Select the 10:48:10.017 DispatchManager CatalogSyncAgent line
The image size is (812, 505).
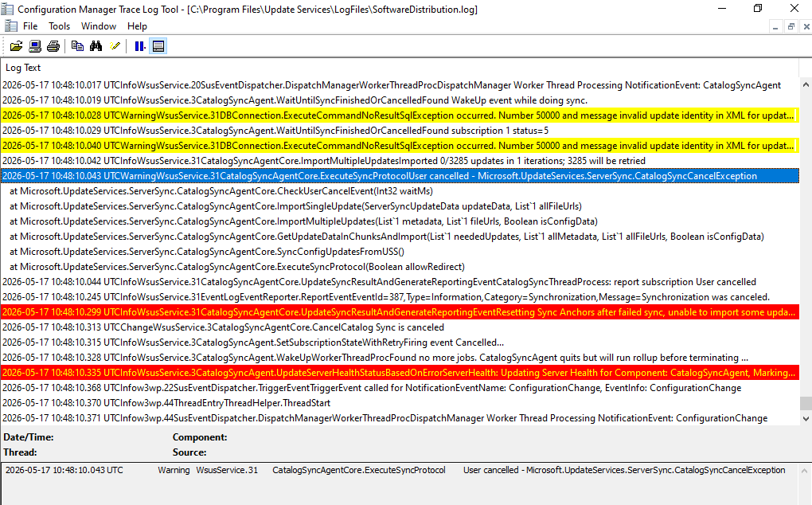400,85
